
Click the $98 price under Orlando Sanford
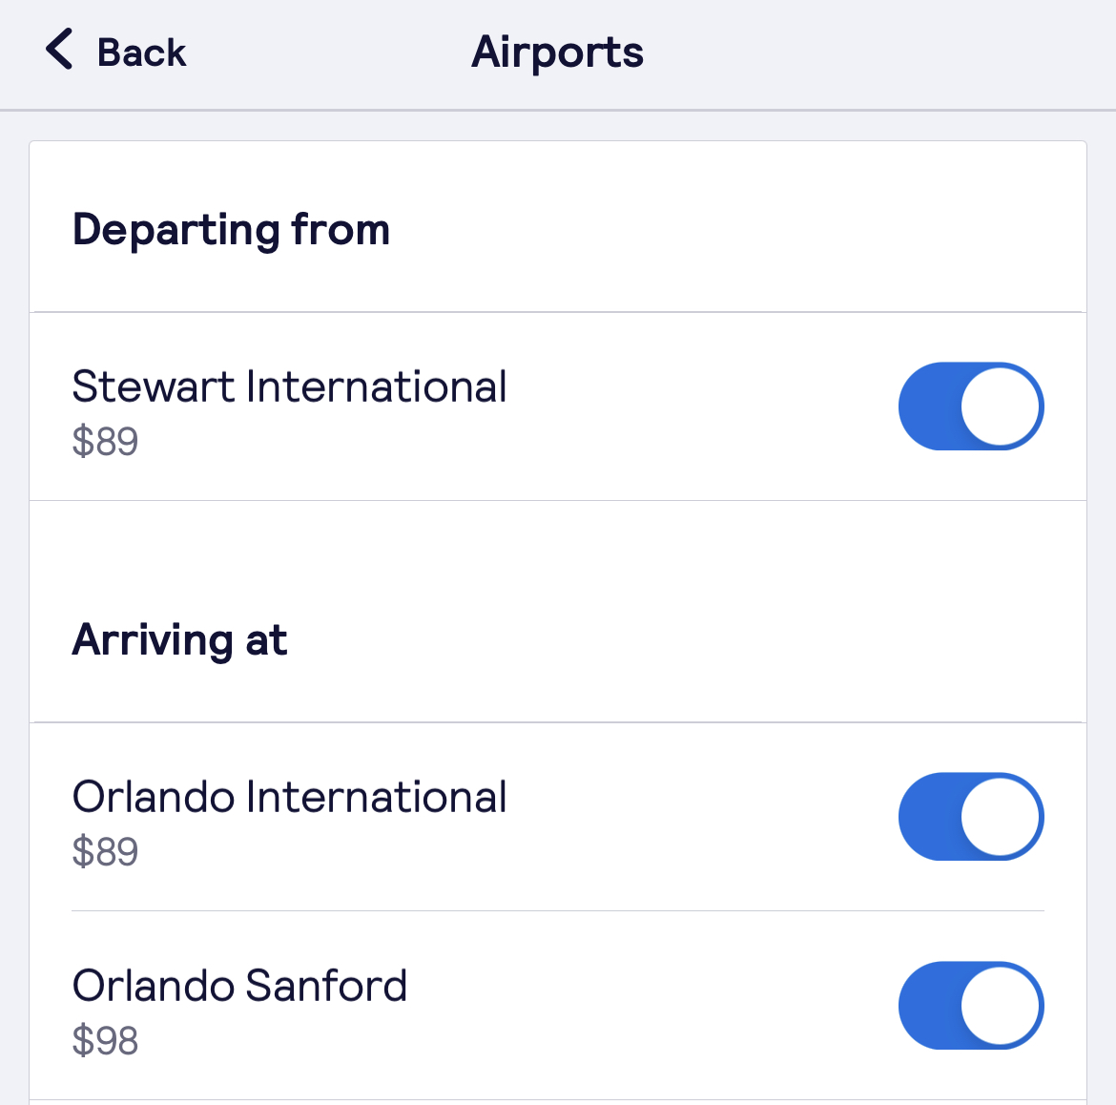point(105,1041)
